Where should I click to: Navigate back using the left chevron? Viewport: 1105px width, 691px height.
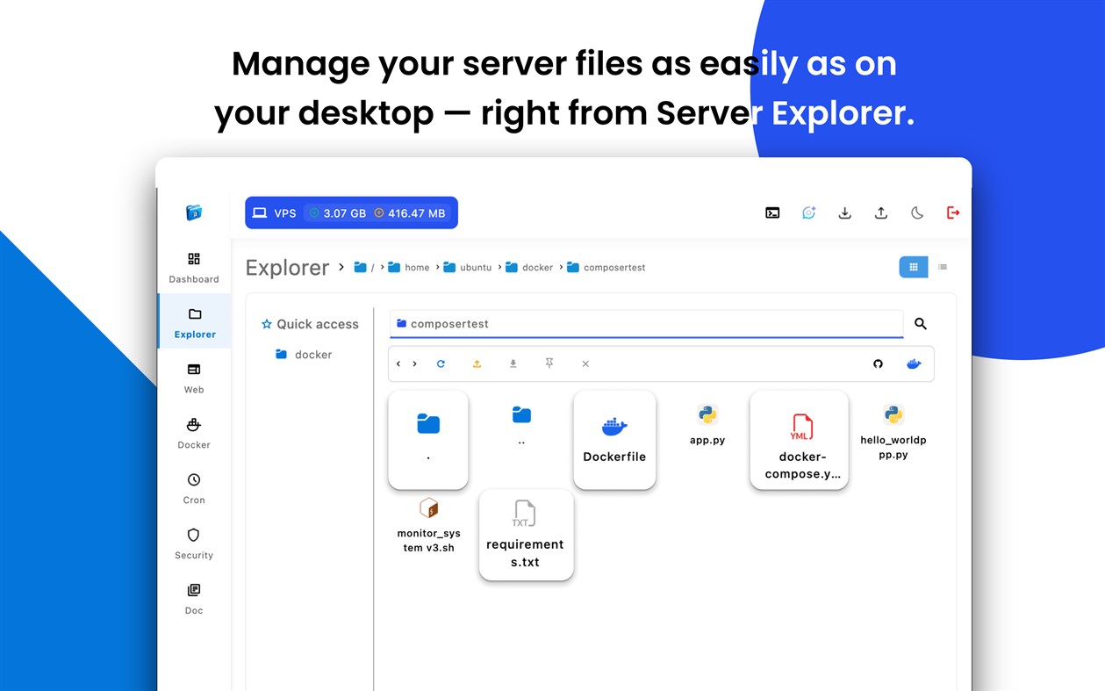(x=398, y=363)
